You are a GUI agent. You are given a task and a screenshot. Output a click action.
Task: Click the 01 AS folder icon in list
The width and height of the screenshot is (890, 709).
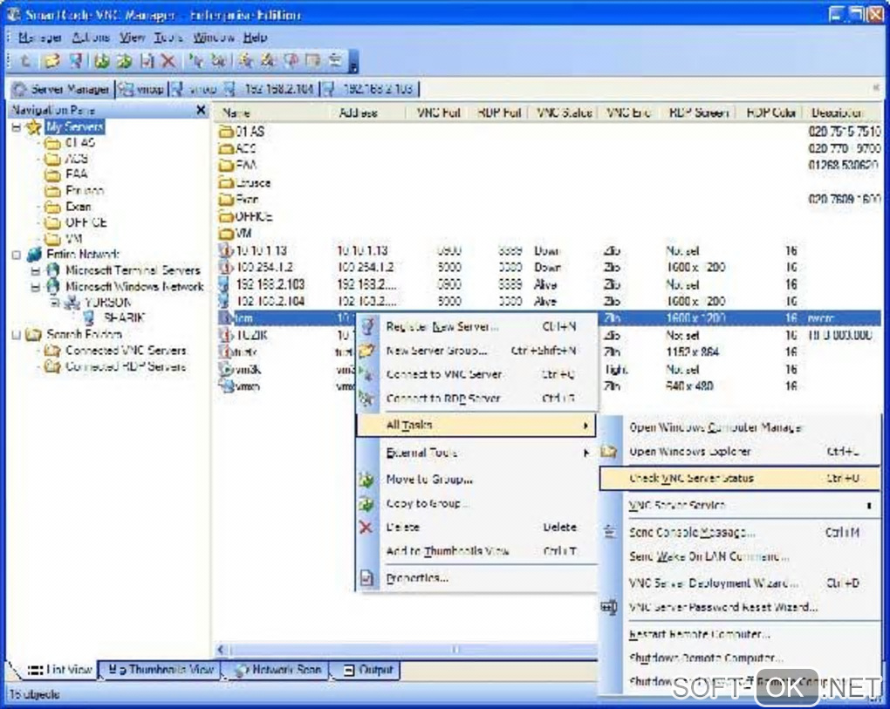click(x=226, y=132)
